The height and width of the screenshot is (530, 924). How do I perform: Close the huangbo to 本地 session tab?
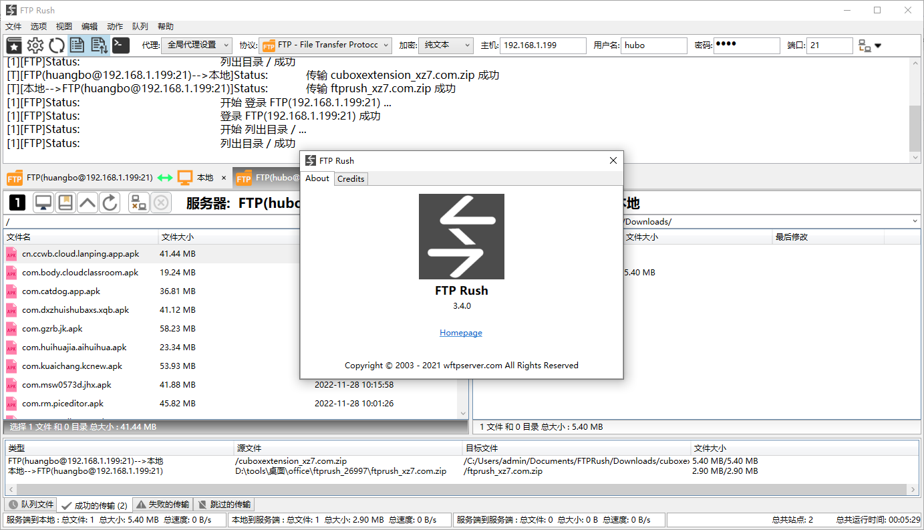(224, 178)
